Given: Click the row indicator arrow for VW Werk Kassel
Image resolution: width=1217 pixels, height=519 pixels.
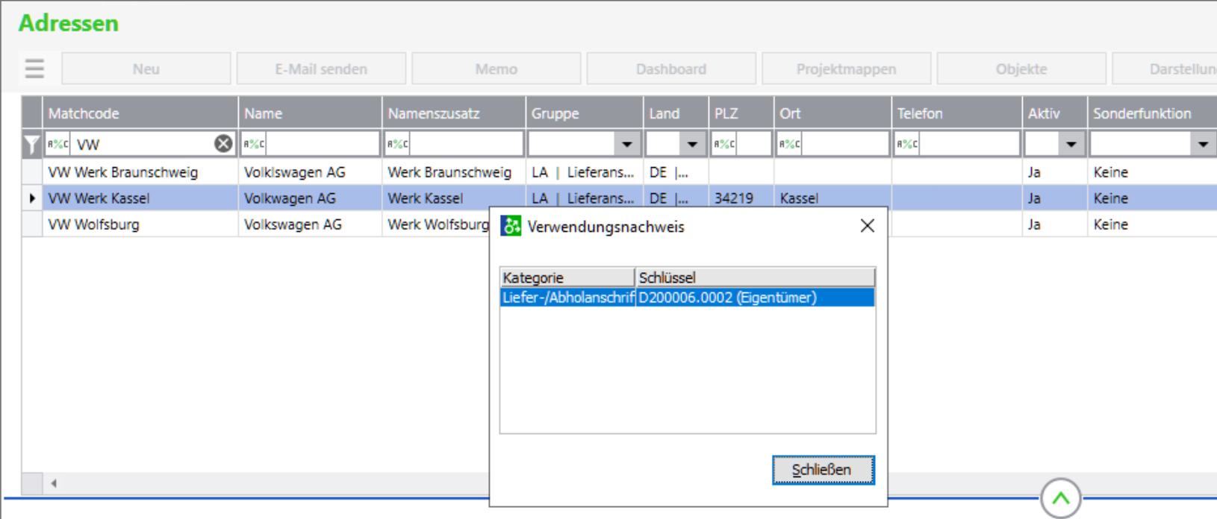Looking at the screenshot, I should tap(32, 198).
